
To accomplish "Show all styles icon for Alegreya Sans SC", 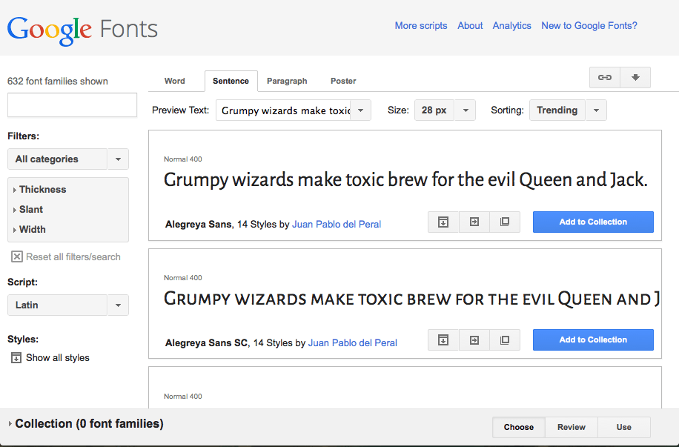I will [443, 340].
